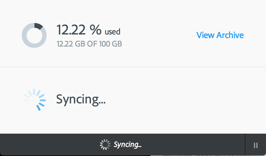The width and height of the screenshot is (266, 156).
Task: Open the View Archive link
Action: pos(220,35)
